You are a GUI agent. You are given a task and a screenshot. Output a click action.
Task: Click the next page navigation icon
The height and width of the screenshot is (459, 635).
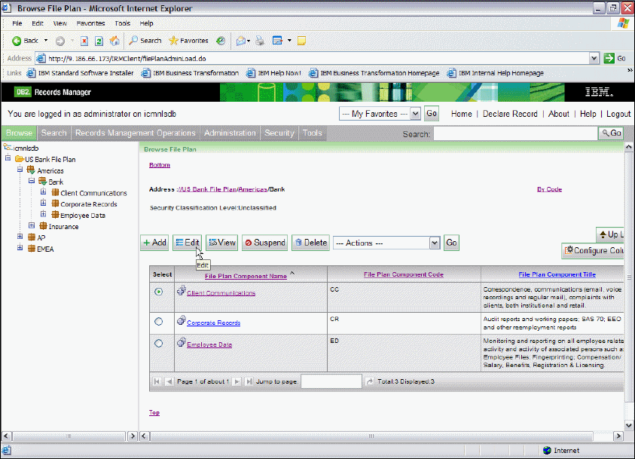[237, 381]
